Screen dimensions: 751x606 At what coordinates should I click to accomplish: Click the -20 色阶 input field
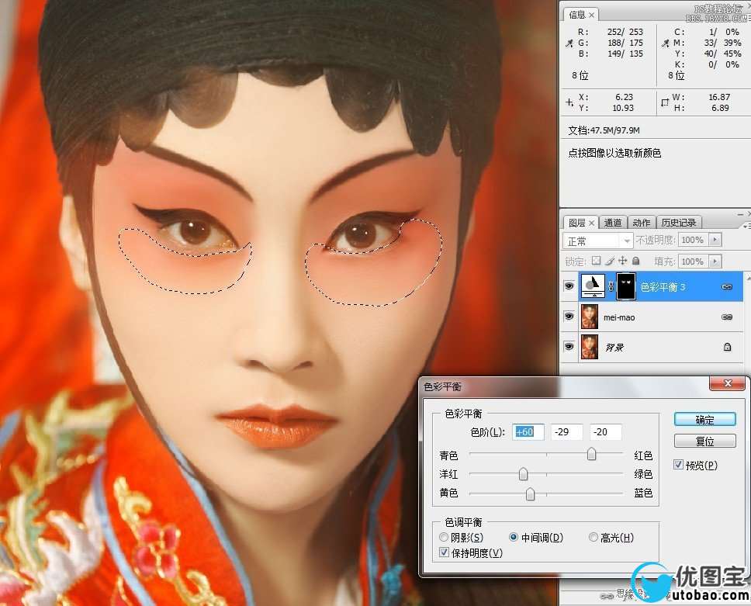point(606,431)
